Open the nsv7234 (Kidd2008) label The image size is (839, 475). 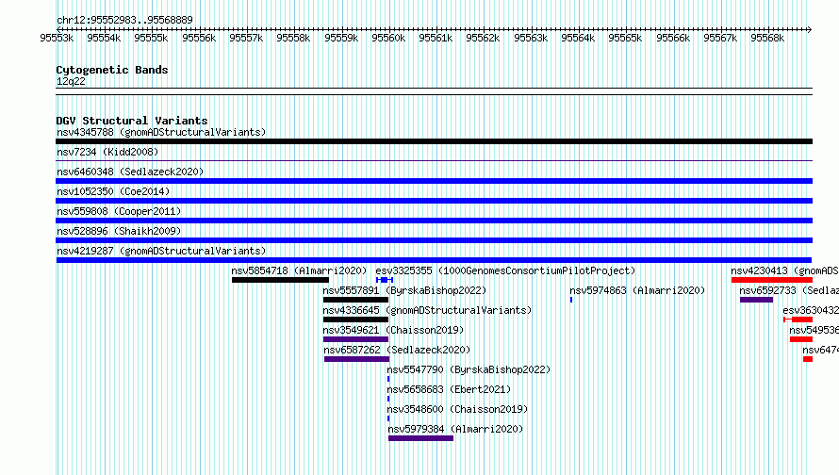[107, 152]
